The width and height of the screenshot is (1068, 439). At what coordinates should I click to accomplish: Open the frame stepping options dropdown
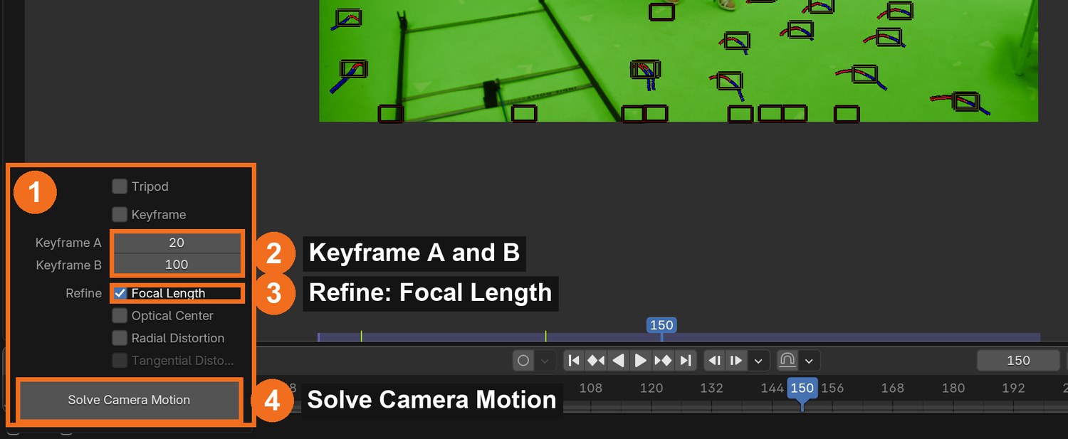click(x=759, y=361)
